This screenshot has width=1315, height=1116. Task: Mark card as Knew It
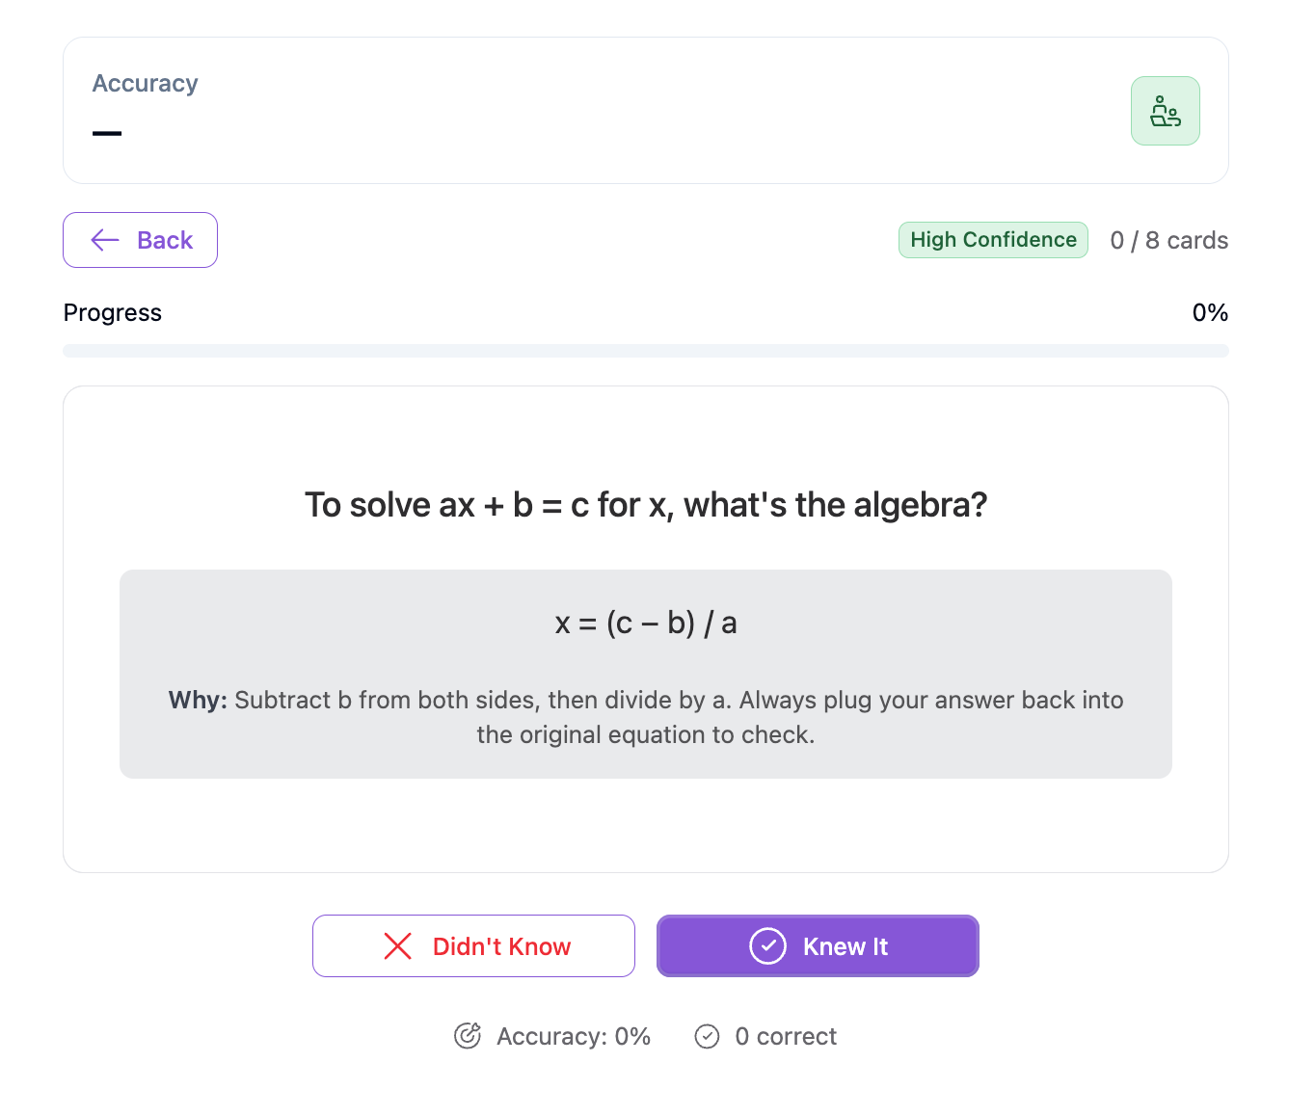tap(818, 945)
